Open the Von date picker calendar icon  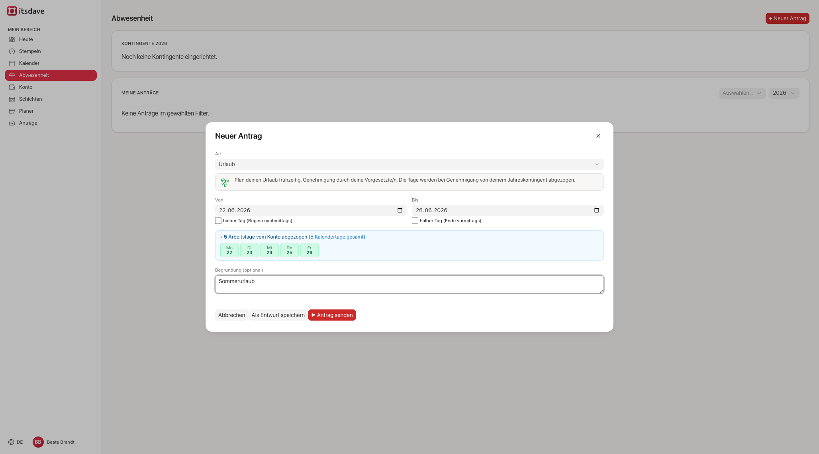[x=400, y=210]
